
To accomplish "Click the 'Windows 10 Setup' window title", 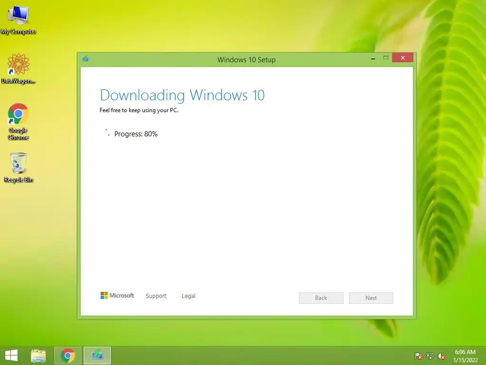I will [246, 59].
